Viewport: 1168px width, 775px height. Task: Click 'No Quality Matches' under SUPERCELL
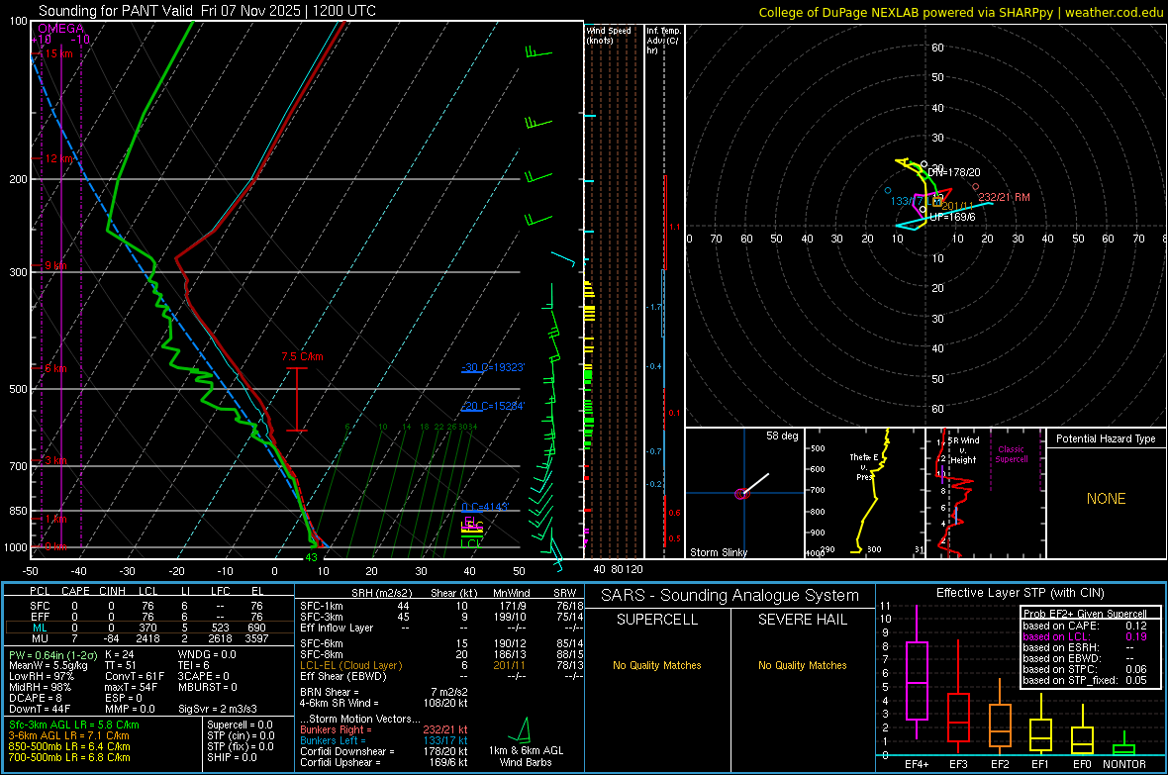point(657,665)
